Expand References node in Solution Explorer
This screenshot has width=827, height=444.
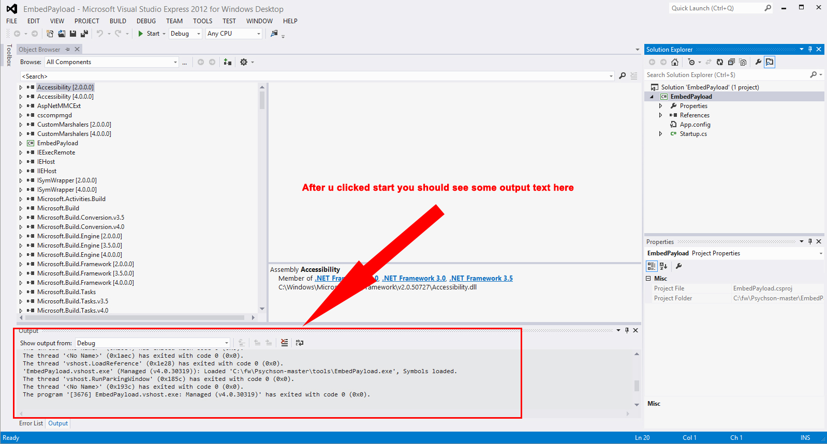660,115
